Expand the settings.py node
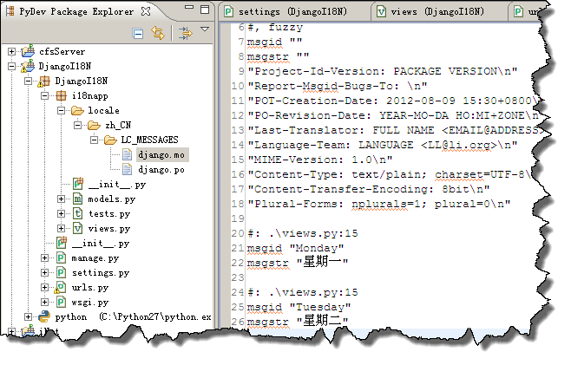The height and width of the screenshot is (365, 571). pyautogui.click(x=44, y=272)
